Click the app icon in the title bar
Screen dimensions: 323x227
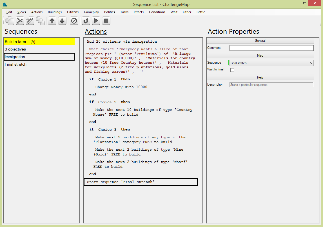pyautogui.click(x=5, y=4)
